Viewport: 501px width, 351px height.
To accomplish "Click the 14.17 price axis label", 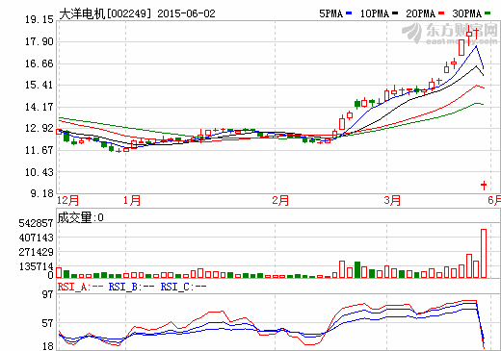I will pos(40,107).
